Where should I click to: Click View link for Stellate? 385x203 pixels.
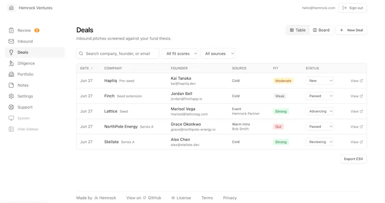coord(357,142)
